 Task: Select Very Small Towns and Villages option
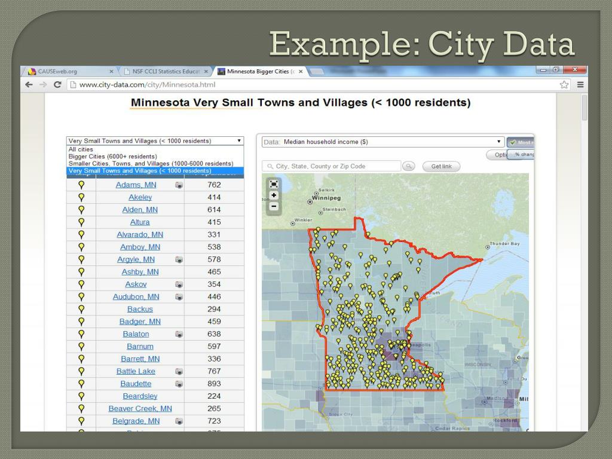tap(155, 170)
